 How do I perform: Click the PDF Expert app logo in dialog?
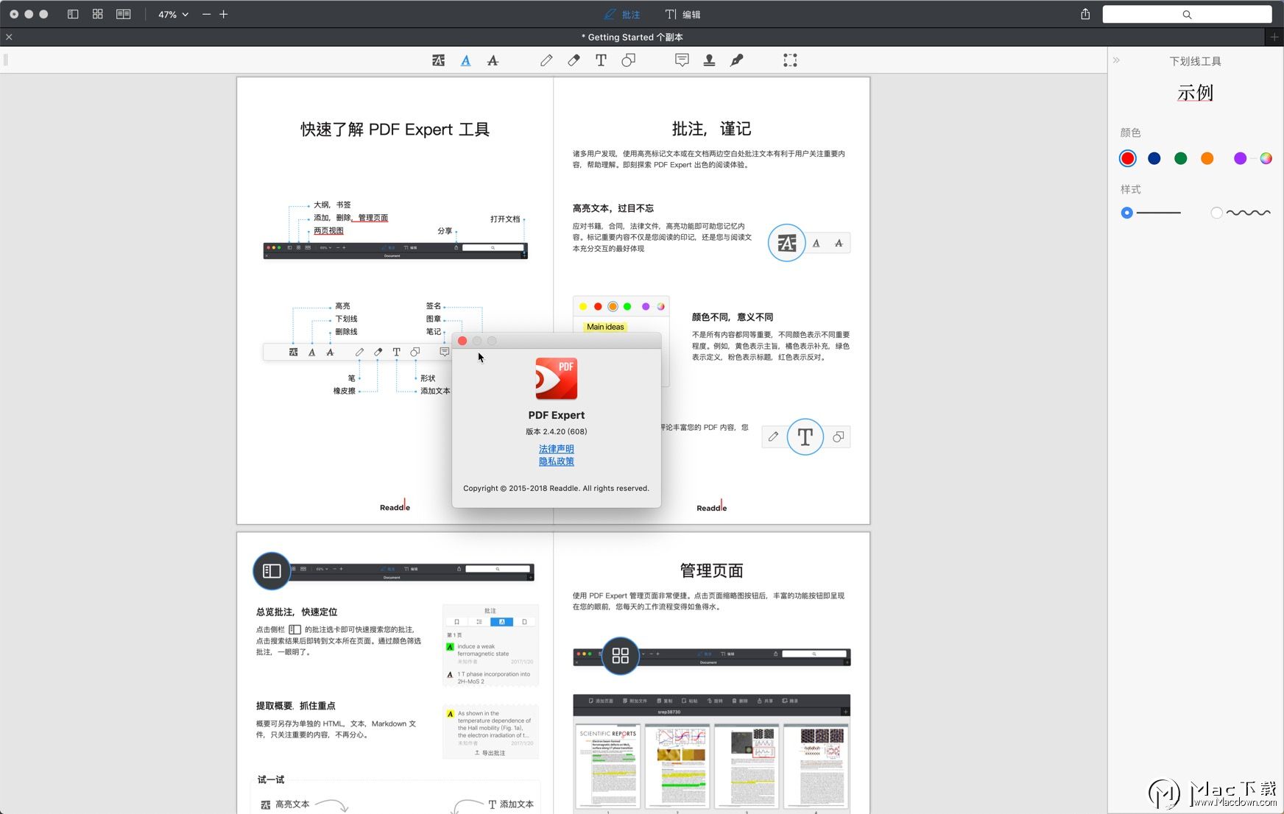(557, 378)
